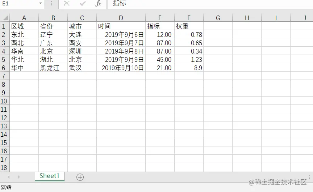
Task: Confirm entry with the checkmark icon
Action: pos(83,3)
